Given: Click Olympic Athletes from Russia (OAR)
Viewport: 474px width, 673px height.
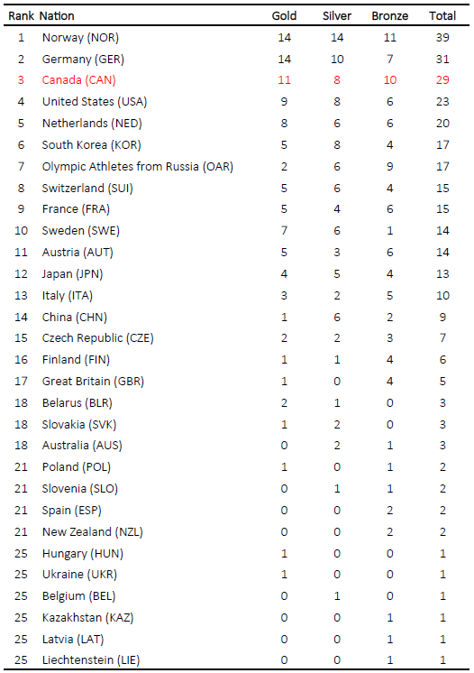Looking at the screenshot, I should click(x=138, y=167).
